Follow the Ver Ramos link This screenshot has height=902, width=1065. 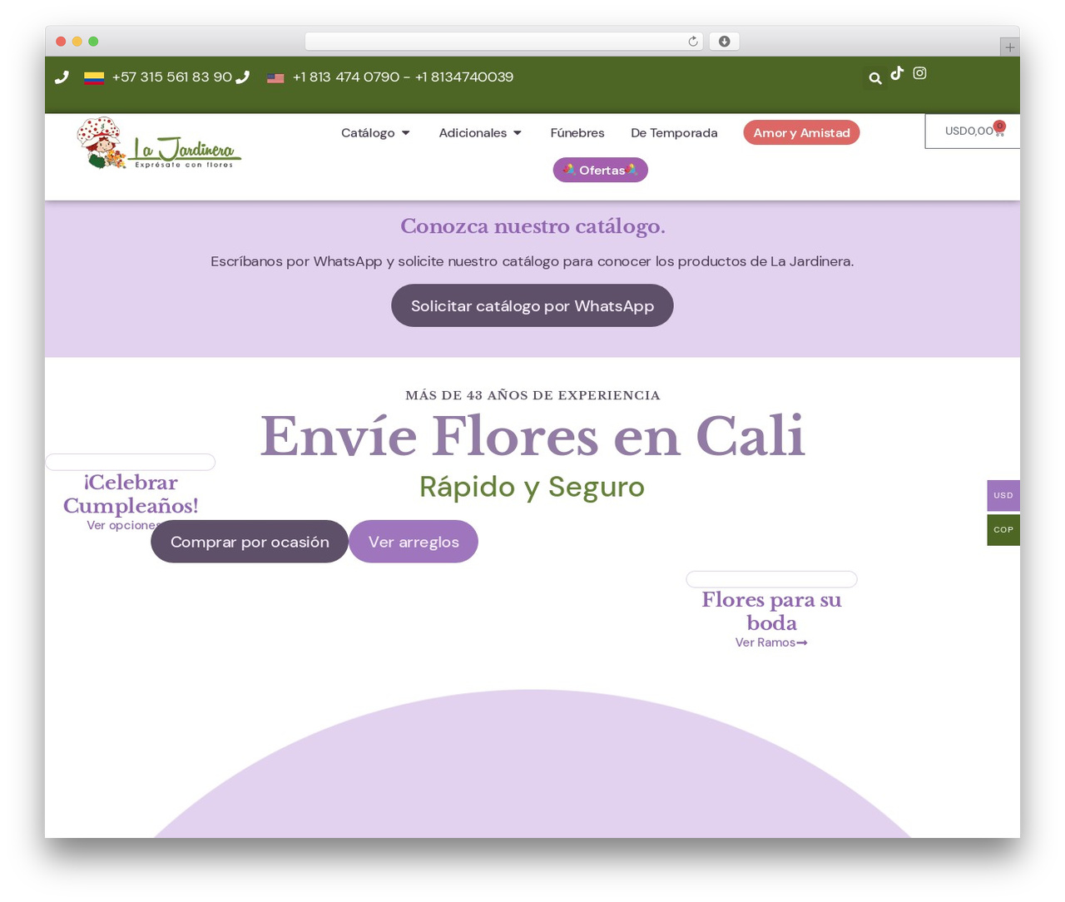pyautogui.click(x=771, y=642)
